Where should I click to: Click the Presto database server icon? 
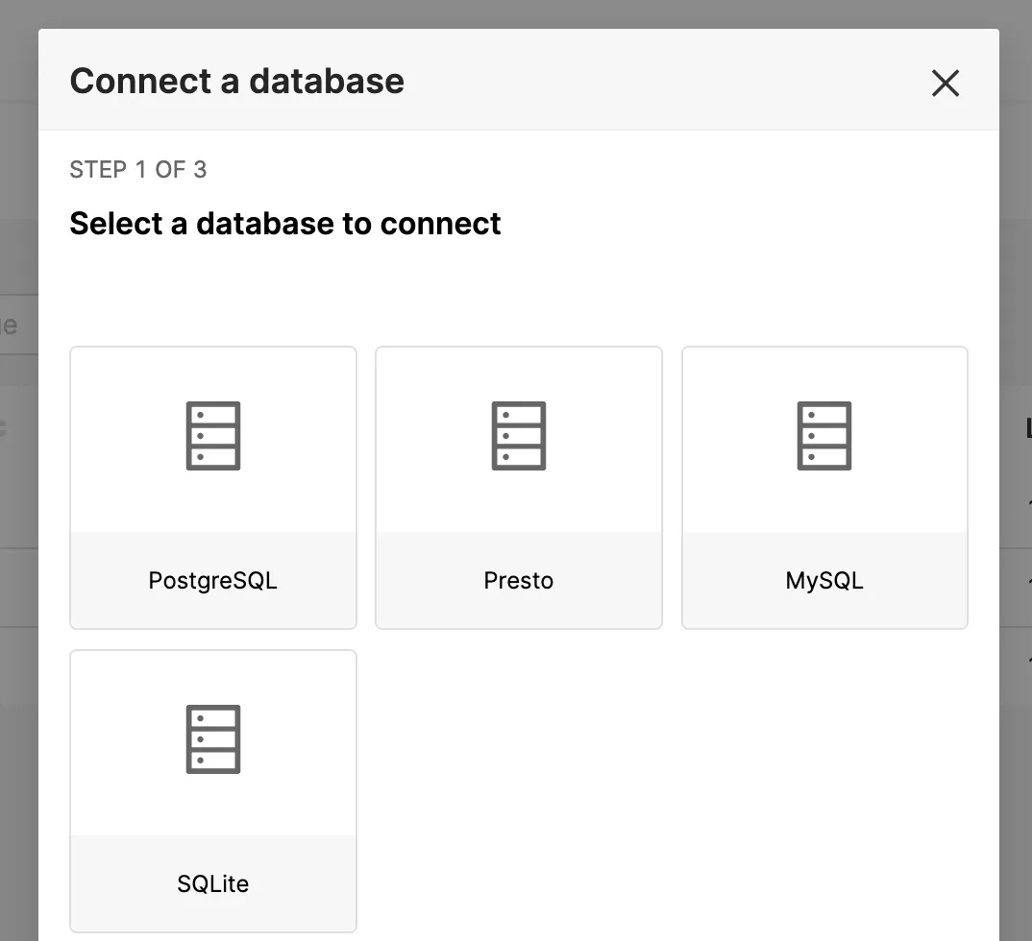[518, 435]
